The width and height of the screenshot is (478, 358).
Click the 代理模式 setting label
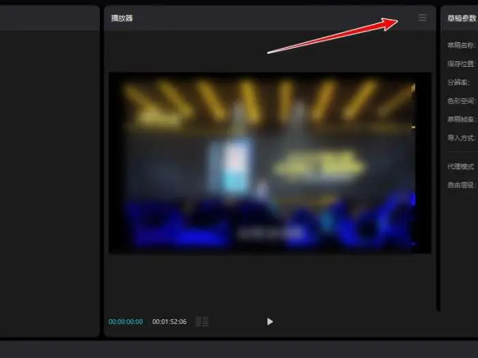coord(462,166)
